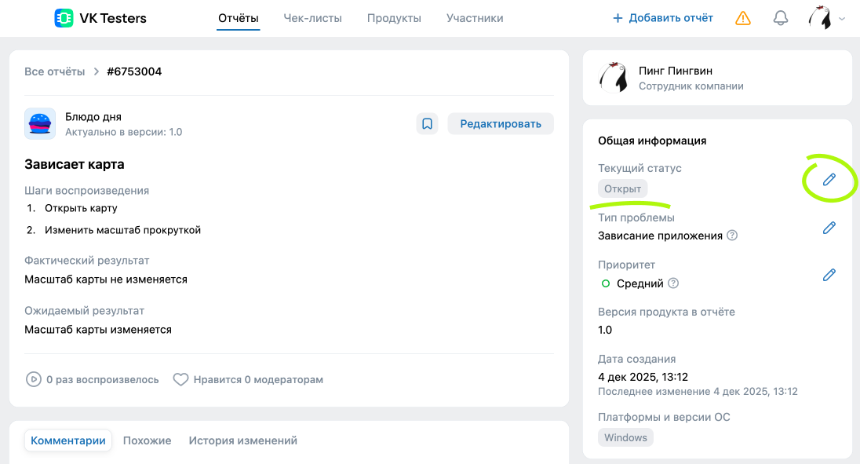Image resolution: width=860 pixels, height=464 pixels.
Task: Click the breadcrumb chevron separator
Action: [96, 72]
